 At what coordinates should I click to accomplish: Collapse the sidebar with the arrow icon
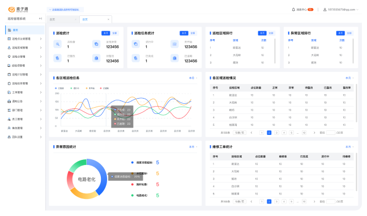tap(40, 19)
